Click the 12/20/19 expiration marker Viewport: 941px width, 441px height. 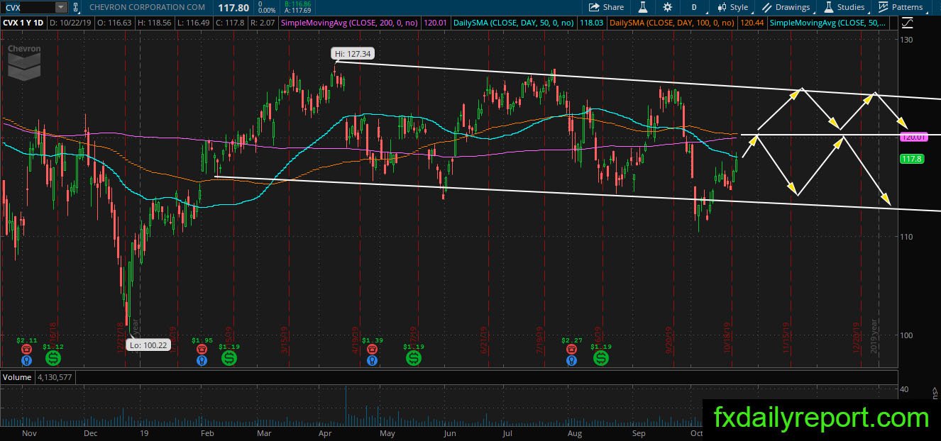tap(857, 339)
